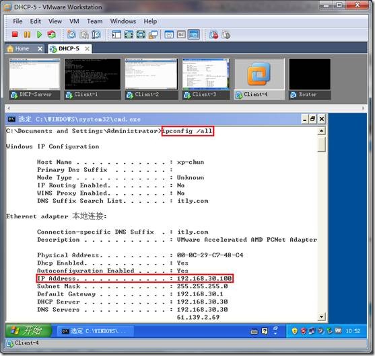Click the DNS server entry 61.139.2.69
This screenshot has height=356, width=375.
click(x=198, y=317)
